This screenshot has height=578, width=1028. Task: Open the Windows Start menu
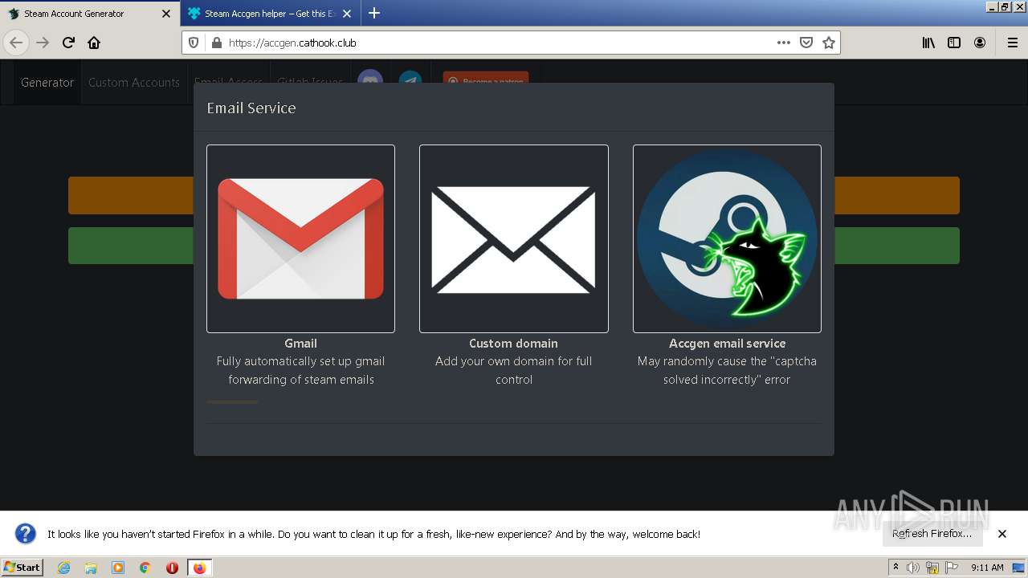coord(22,568)
